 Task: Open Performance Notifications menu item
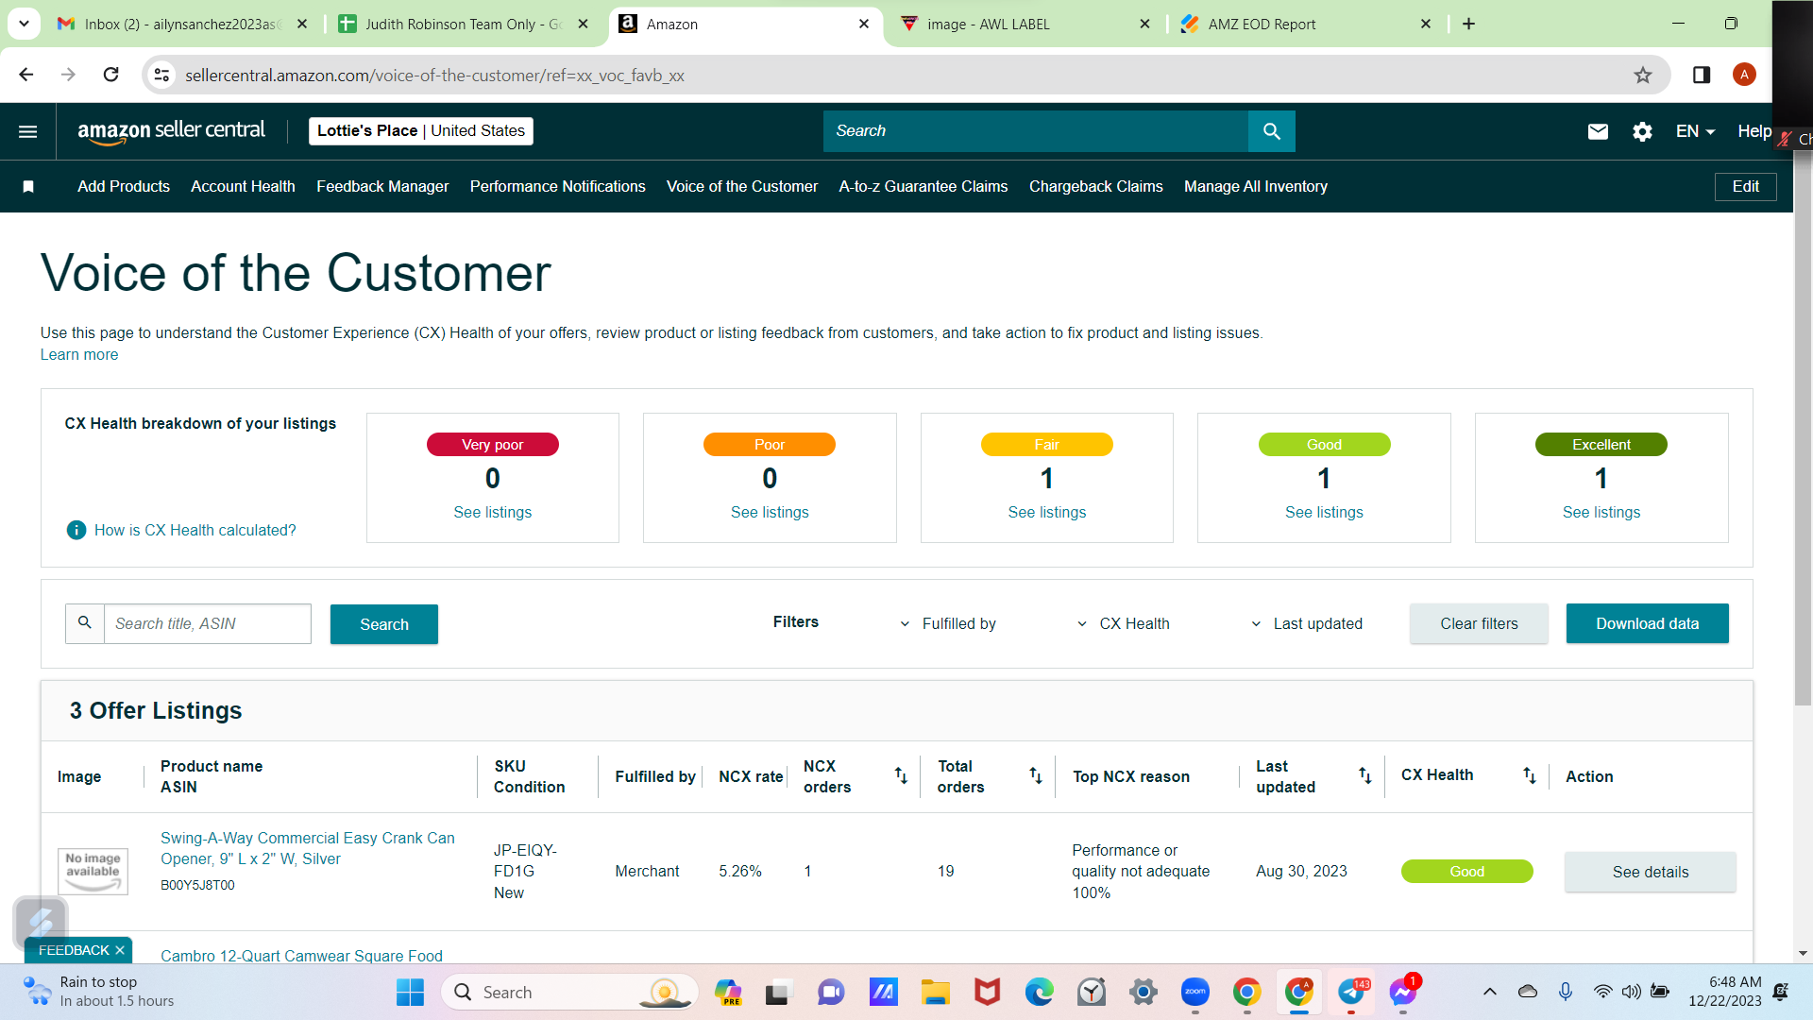click(x=558, y=187)
